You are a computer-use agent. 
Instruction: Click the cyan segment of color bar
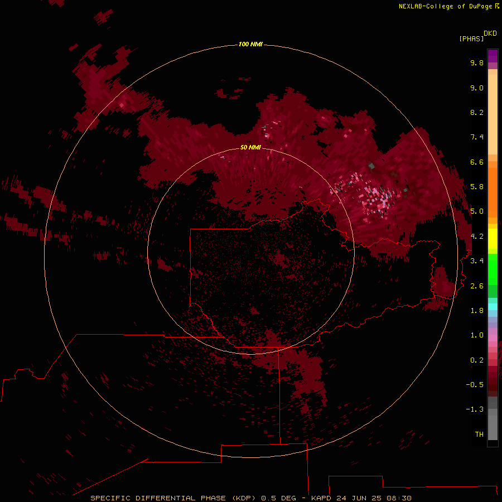coord(493,307)
